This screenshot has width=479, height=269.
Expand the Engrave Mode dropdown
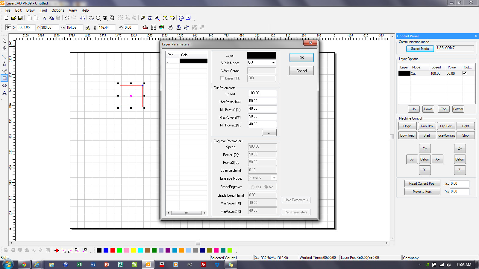click(274, 178)
